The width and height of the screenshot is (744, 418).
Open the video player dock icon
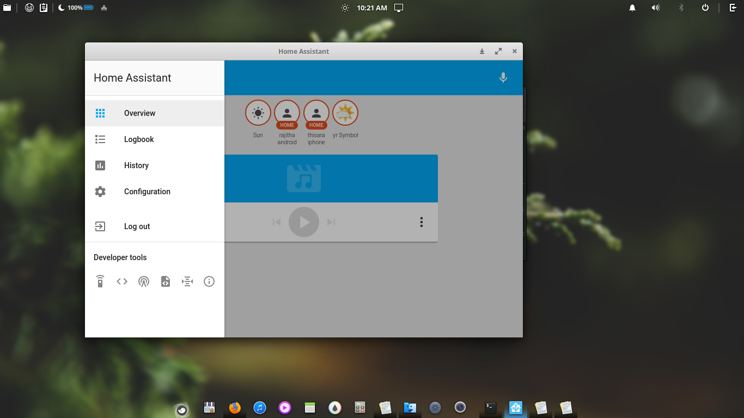pyautogui.click(x=285, y=407)
